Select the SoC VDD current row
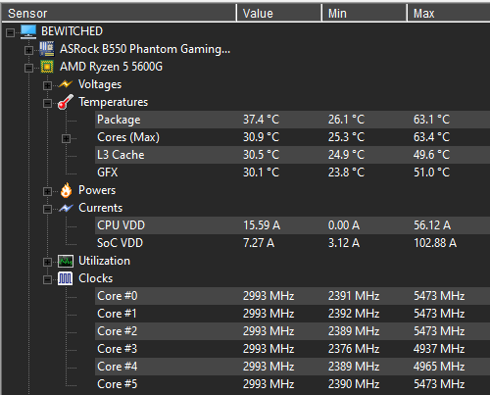Image resolution: width=490 pixels, height=395 pixels. [x=292, y=243]
